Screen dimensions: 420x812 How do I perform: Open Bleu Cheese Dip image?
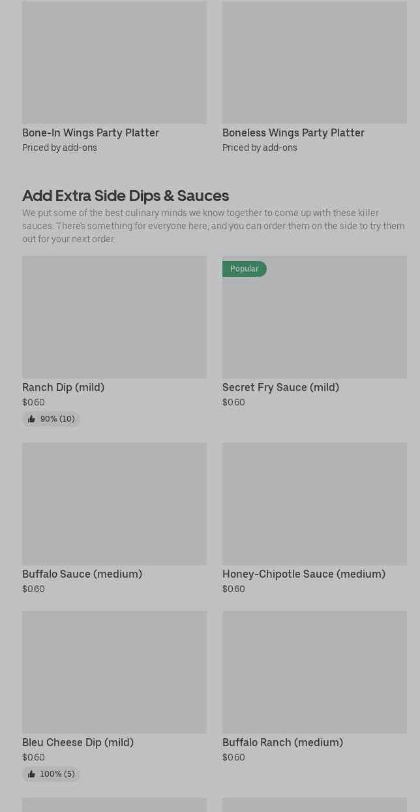click(x=114, y=672)
